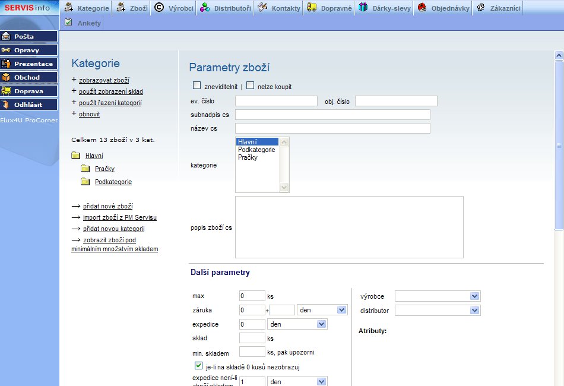Click přidat nové zboží link
The width and height of the screenshot is (564, 386).
pos(108,206)
